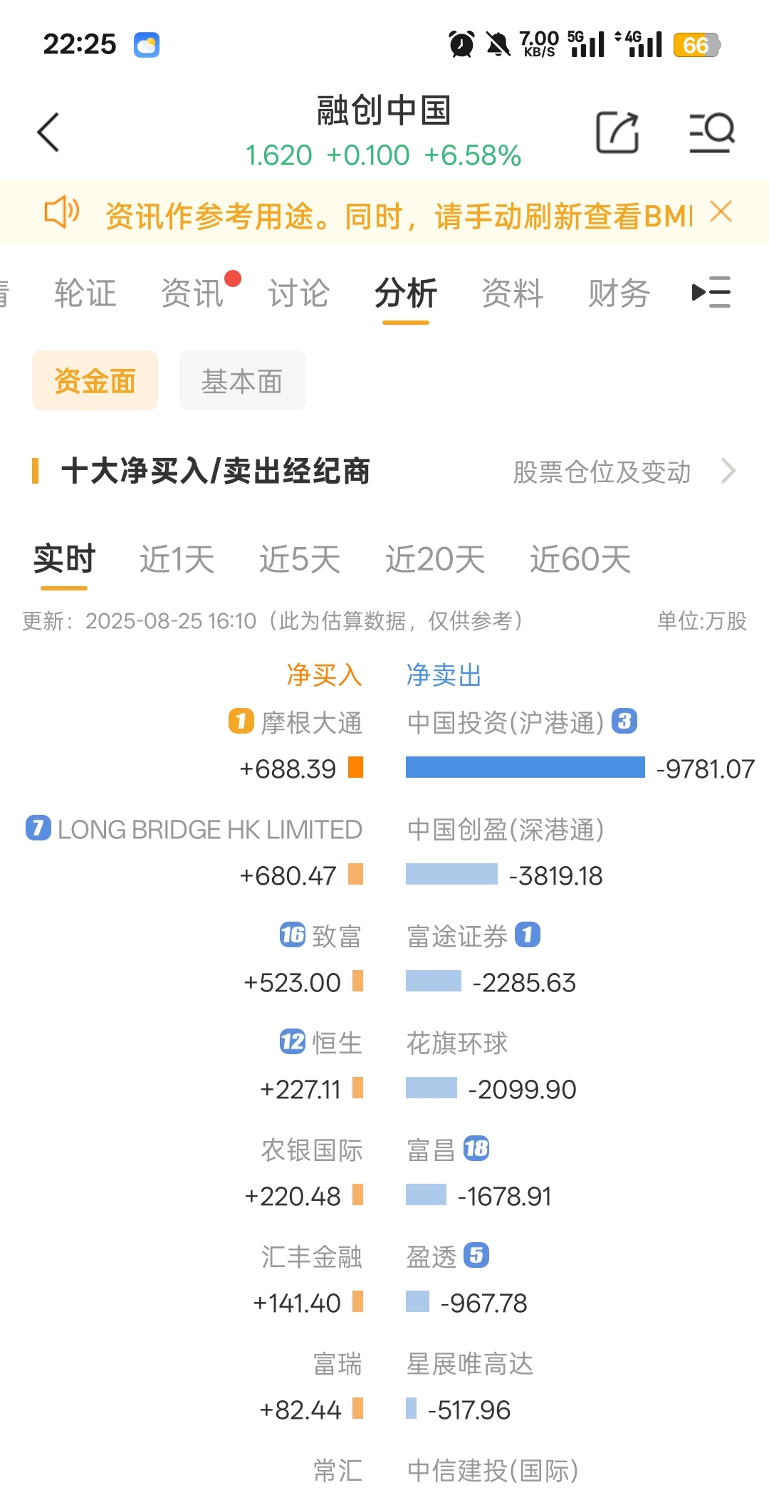
Task: Tap the rank 3 badge beside 中国投资(沪港通)
Action: tap(624, 721)
